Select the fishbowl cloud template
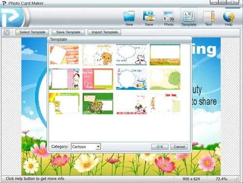This screenshot has height=183, width=243. click(131, 79)
